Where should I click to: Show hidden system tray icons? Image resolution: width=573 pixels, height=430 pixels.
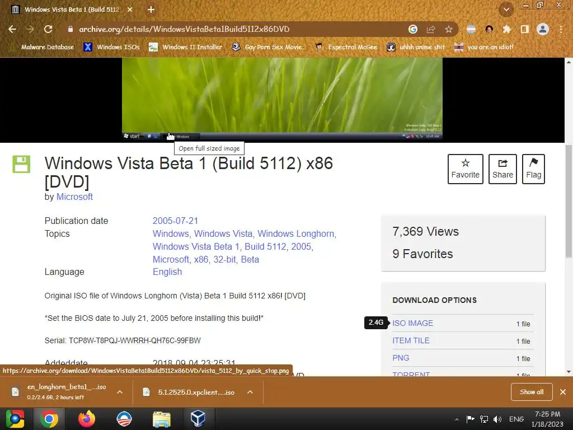(457, 419)
